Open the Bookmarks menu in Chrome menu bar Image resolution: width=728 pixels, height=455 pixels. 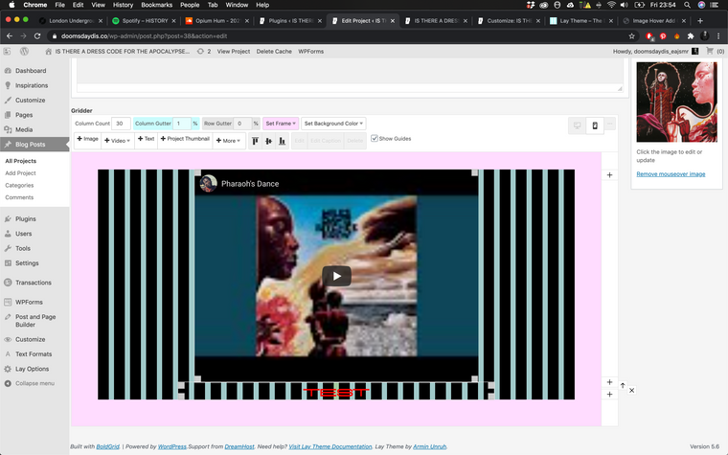pyautogui.click(x=156, y=5)
